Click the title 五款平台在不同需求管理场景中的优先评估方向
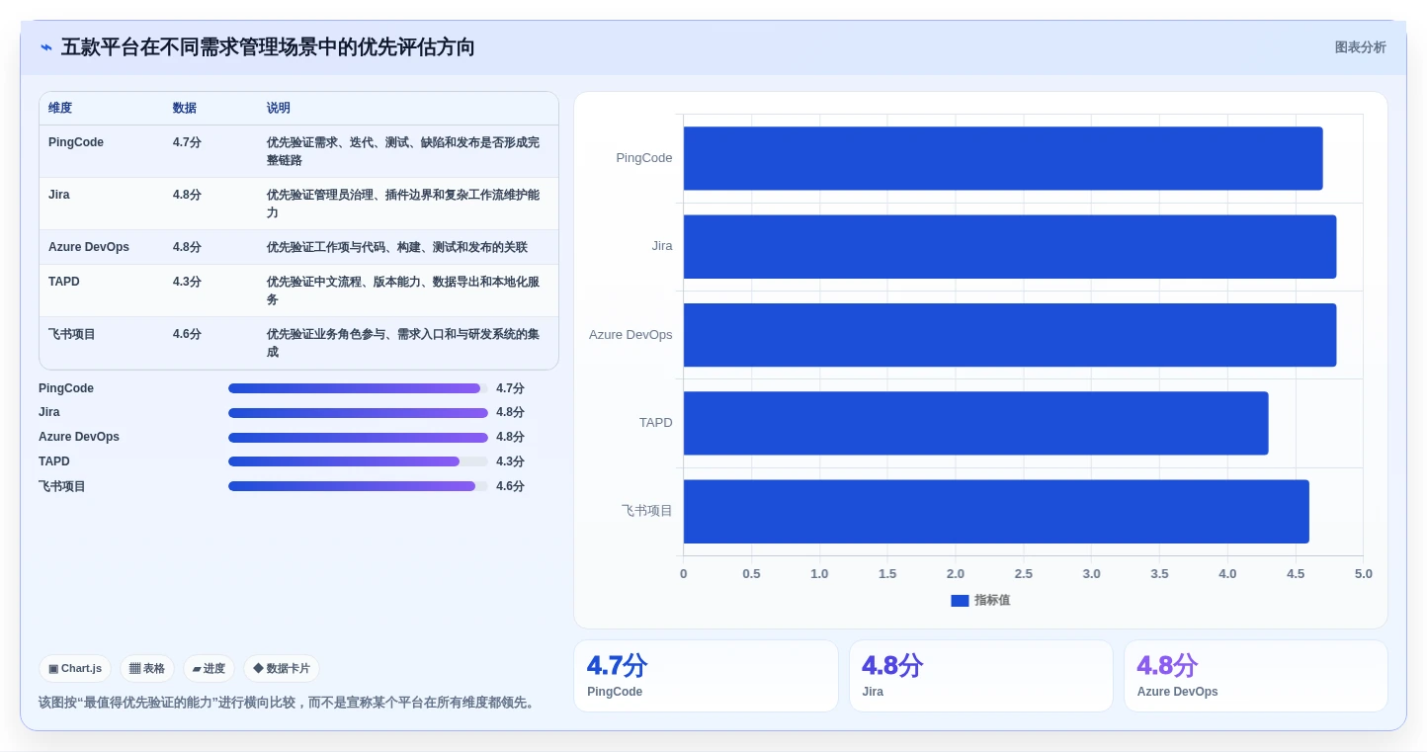Screen dimensions: 1427x752 click(268, 47)
